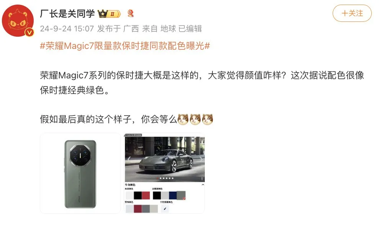Image resolution: width=379 pixels, height=231 pixels.
Task: Click the right arrow on car carousel
Action: click(x=200, y=159)
